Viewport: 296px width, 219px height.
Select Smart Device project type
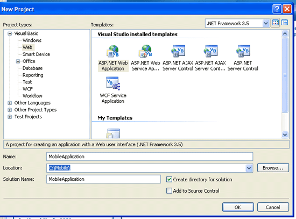36,54
